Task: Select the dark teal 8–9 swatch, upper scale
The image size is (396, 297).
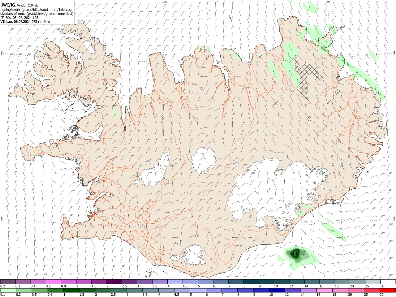Action: [x=251, y=282]
